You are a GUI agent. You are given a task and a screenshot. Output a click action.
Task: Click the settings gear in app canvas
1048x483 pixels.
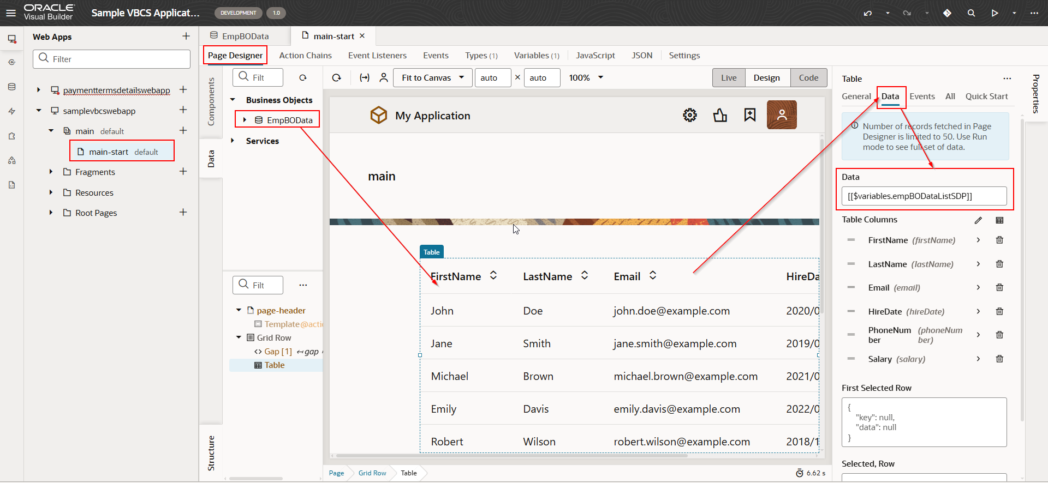pos(690,115)
